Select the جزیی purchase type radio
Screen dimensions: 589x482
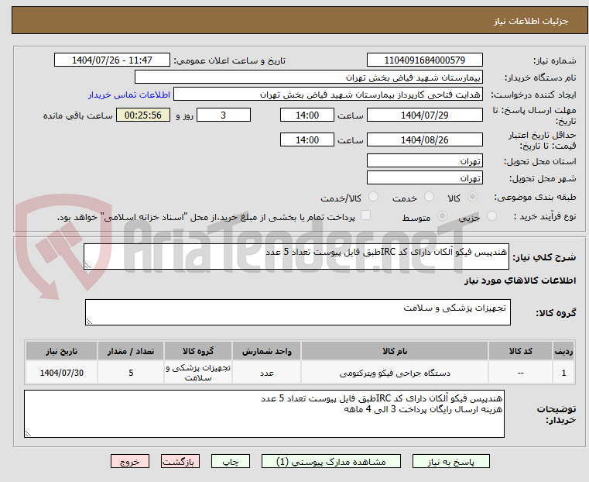(x=491, y=216)
